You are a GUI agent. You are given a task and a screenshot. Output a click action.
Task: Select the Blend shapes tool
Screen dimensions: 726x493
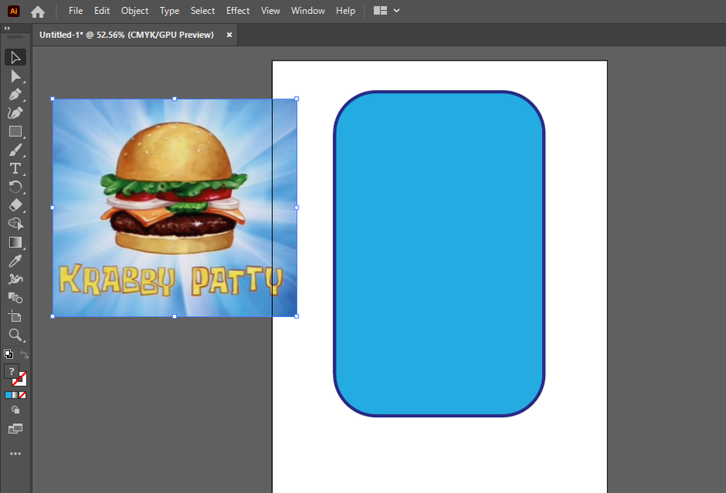[x=16, y=298]
